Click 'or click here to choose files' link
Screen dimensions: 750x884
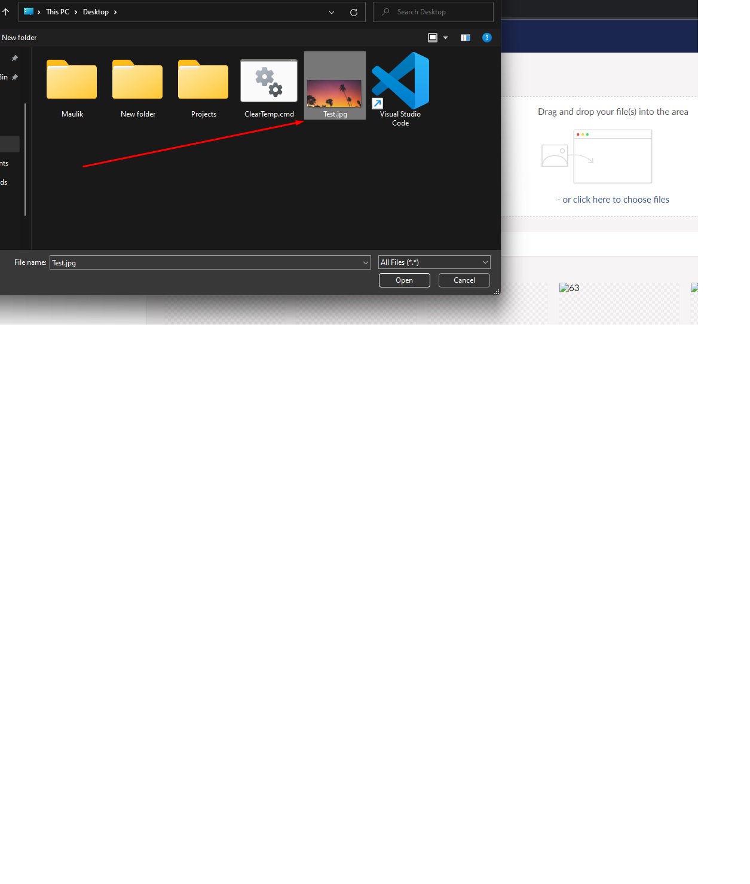coord(616,200)
